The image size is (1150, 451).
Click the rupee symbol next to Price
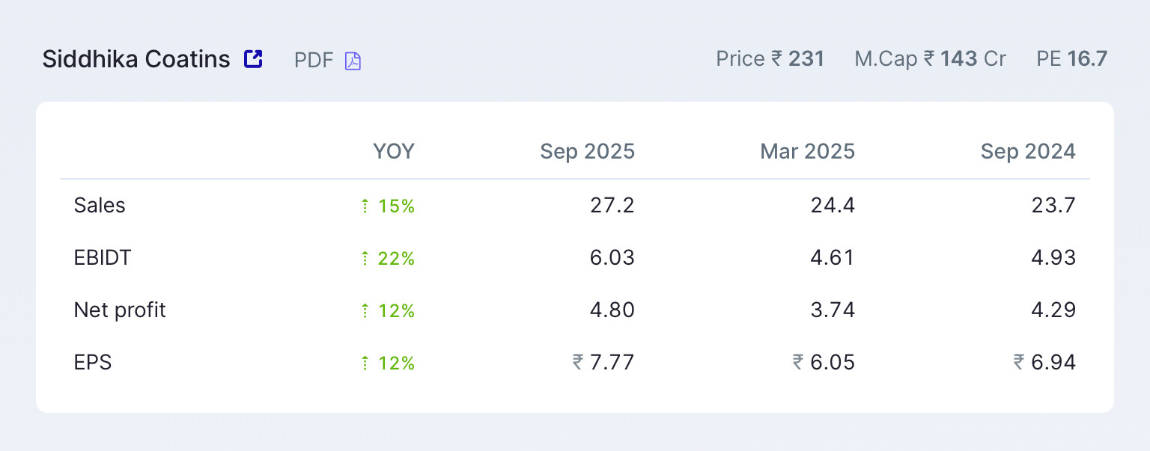[x=777, y=59]
